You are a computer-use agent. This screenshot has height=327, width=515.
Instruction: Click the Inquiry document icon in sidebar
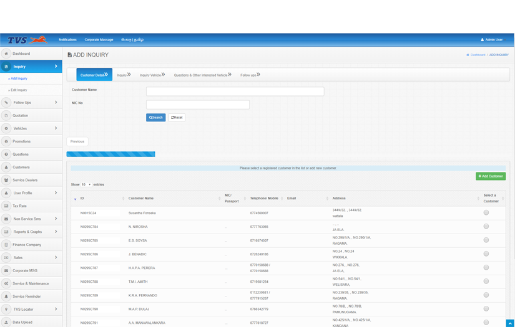tap(6, 67)
